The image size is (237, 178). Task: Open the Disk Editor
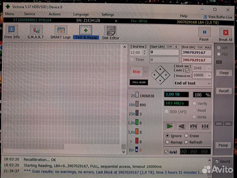(111, 32)
